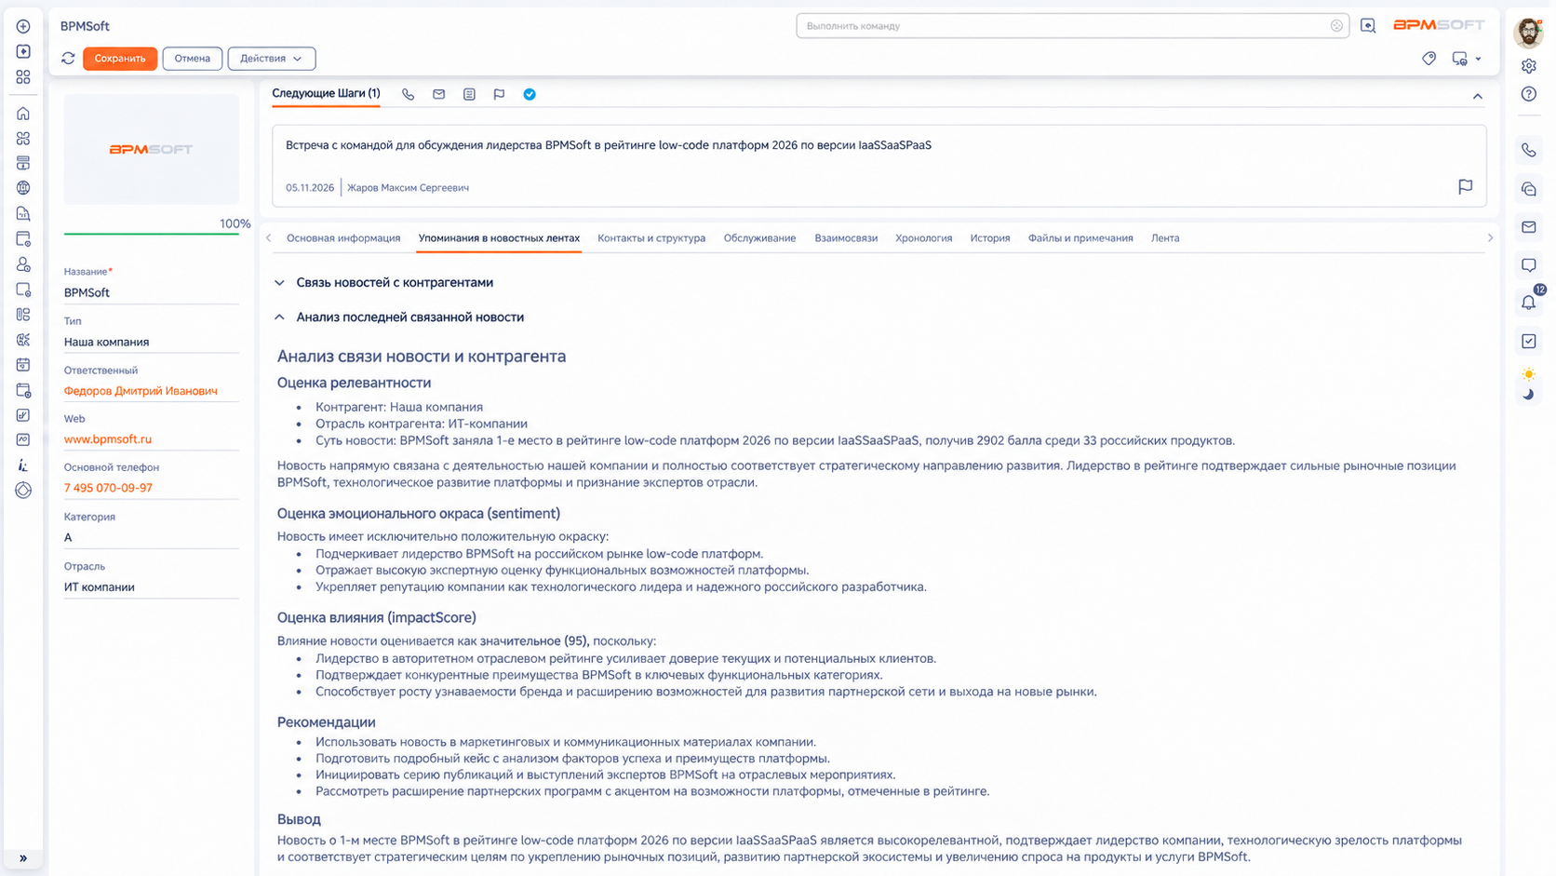Expand the left sidebar with the double arrow
1556x876 pixels.
23,858
